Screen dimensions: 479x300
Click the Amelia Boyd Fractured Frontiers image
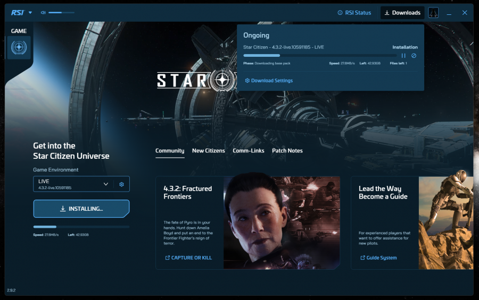(x=281, y=223)
